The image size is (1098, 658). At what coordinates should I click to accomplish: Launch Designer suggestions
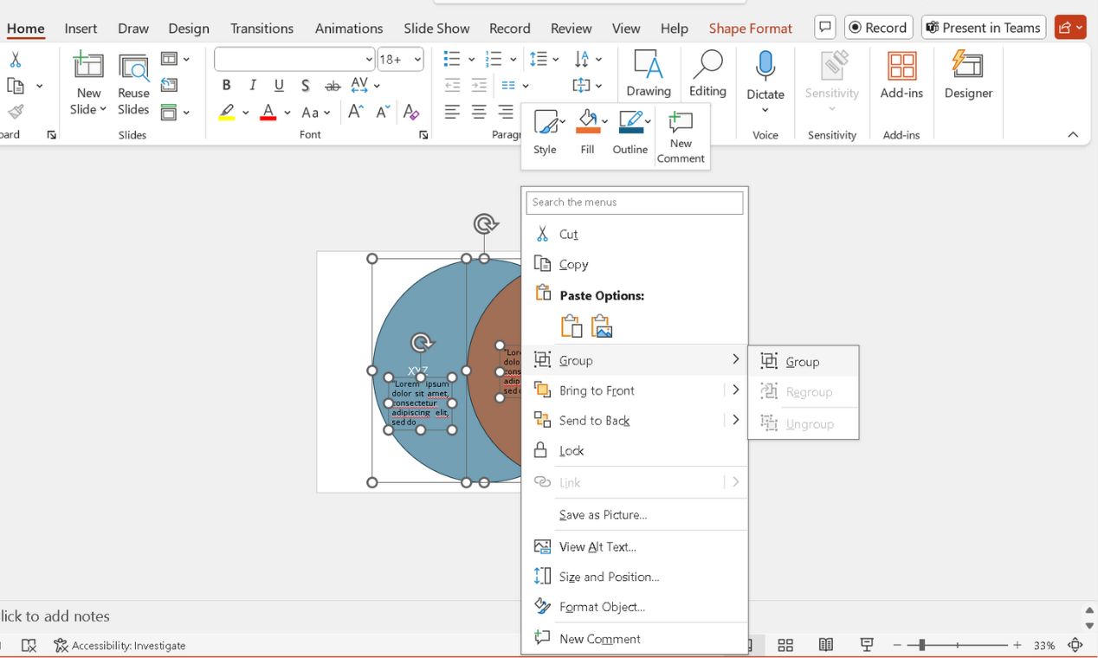(x=968, y=74)
